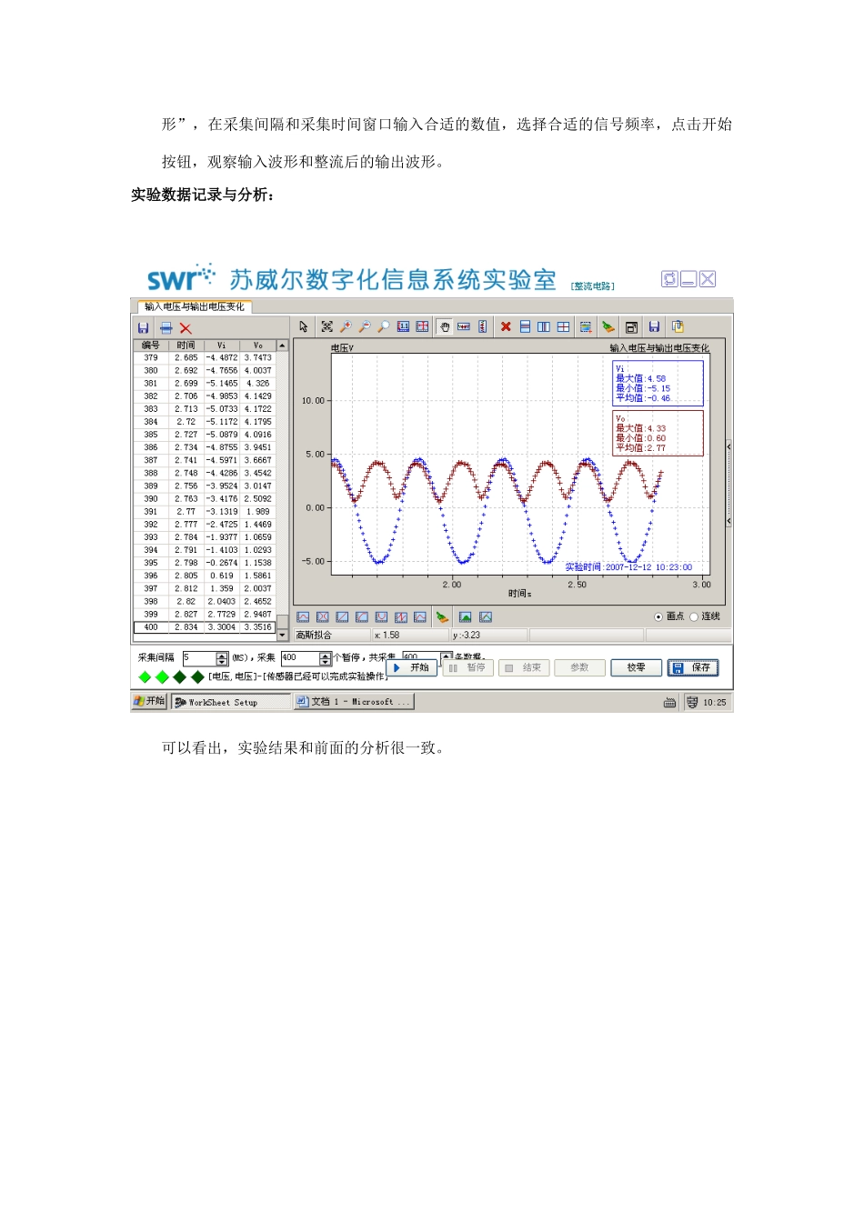This screenshot has height=1222, width=864.
Task: Click the cell value 3.3004
Action: pyautogui.click(x=221, y=627)
